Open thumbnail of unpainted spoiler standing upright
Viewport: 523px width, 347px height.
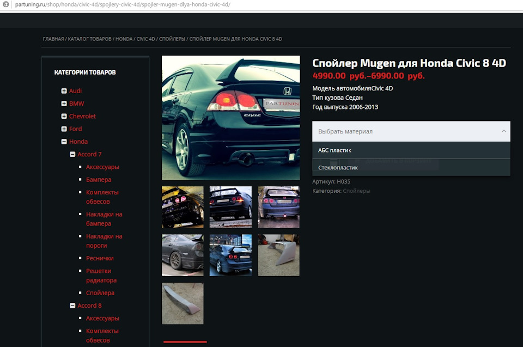278,255
